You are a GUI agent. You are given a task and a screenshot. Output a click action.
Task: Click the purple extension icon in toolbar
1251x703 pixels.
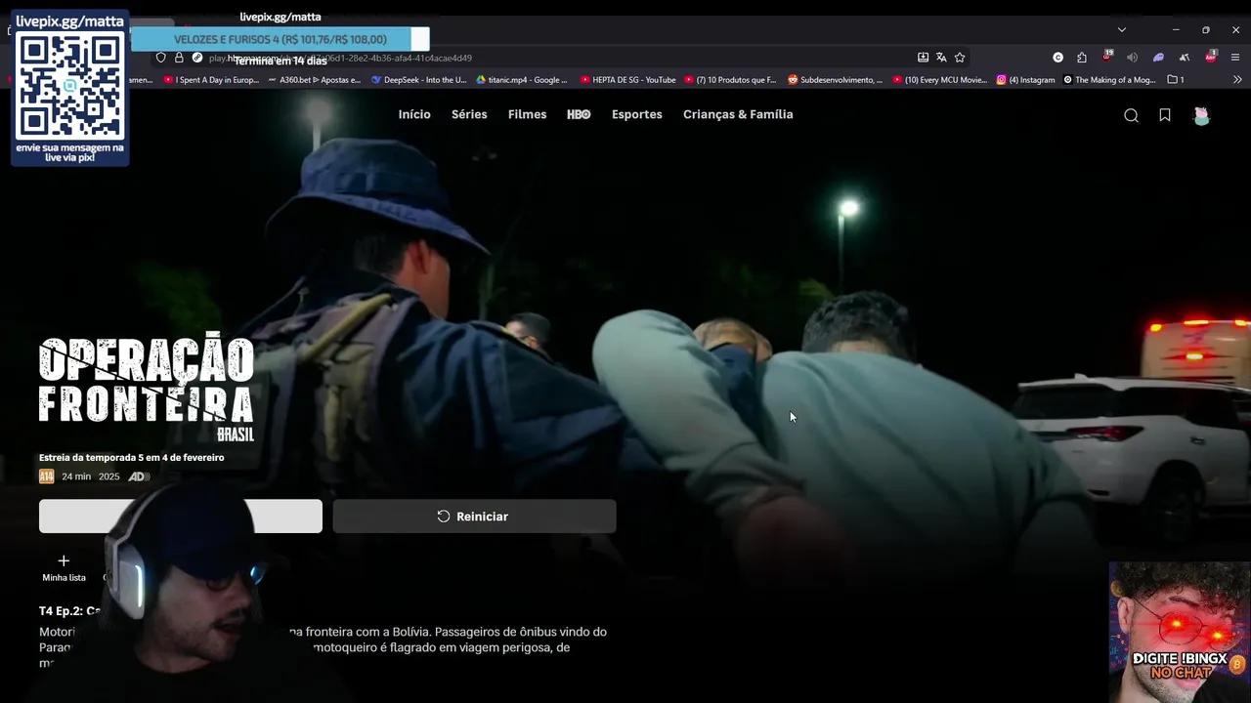point(1158,58)
